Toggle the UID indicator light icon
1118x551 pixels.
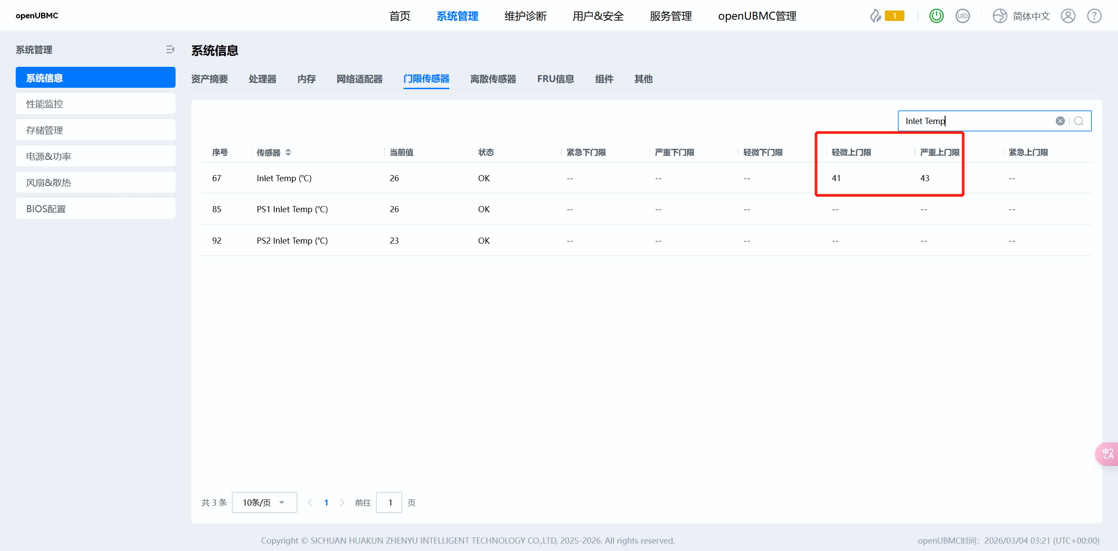coord(963,16)
